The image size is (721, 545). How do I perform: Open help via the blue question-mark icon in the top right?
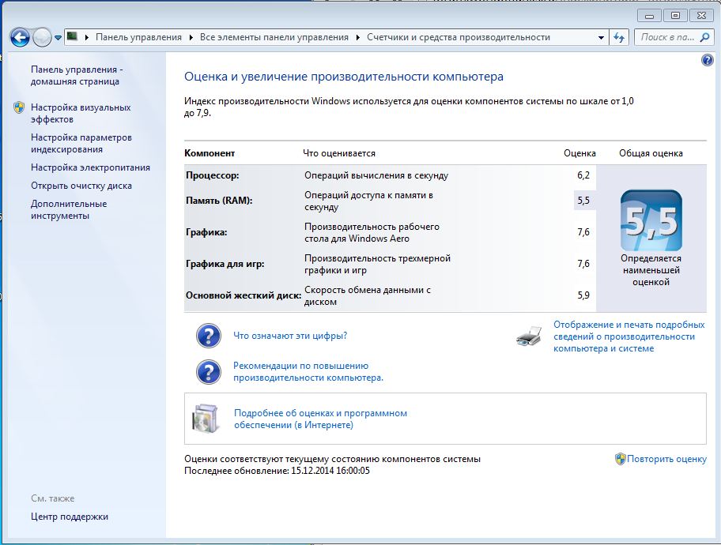coord(708,60)
